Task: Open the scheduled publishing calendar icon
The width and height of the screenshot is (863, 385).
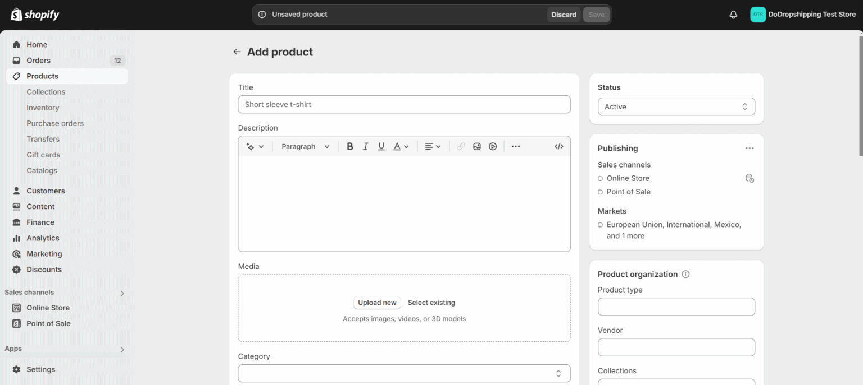Action: [750, 178]
